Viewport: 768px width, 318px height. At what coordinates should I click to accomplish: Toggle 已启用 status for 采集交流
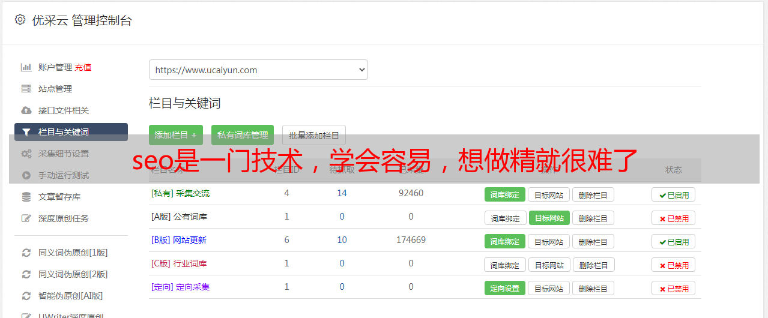click(x=674, y=194)
